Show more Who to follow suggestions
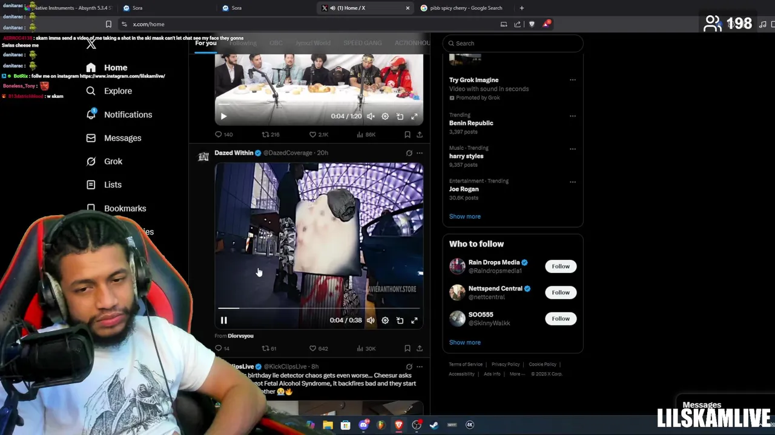The height and width of the screenshot is (435, 775). 464,343
